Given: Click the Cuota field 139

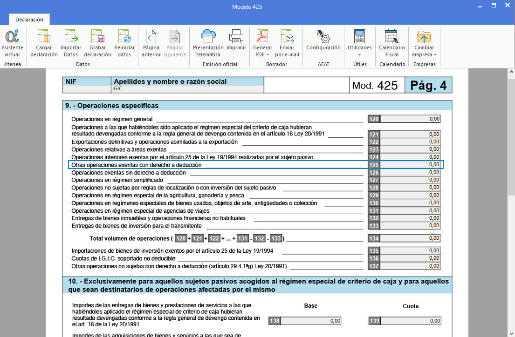Looking at the screenshot, I should tap(411, 321).
